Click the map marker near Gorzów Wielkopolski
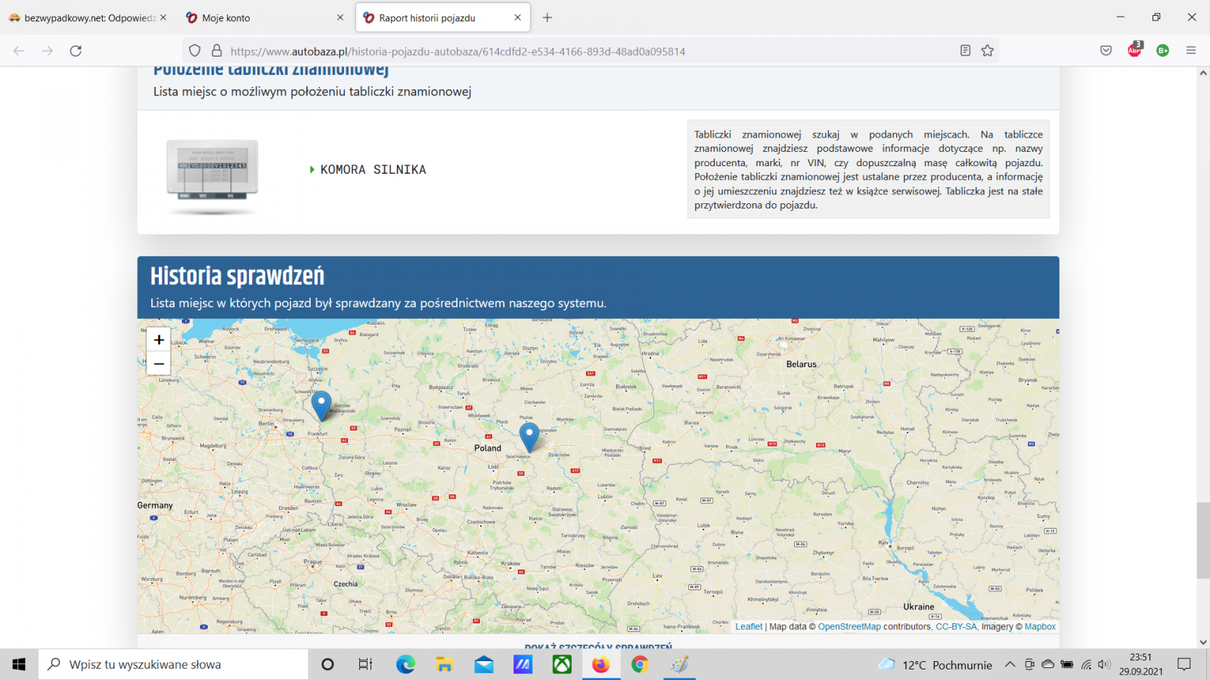The width and height of the screenshot is (1210, 680). (321, 404)
